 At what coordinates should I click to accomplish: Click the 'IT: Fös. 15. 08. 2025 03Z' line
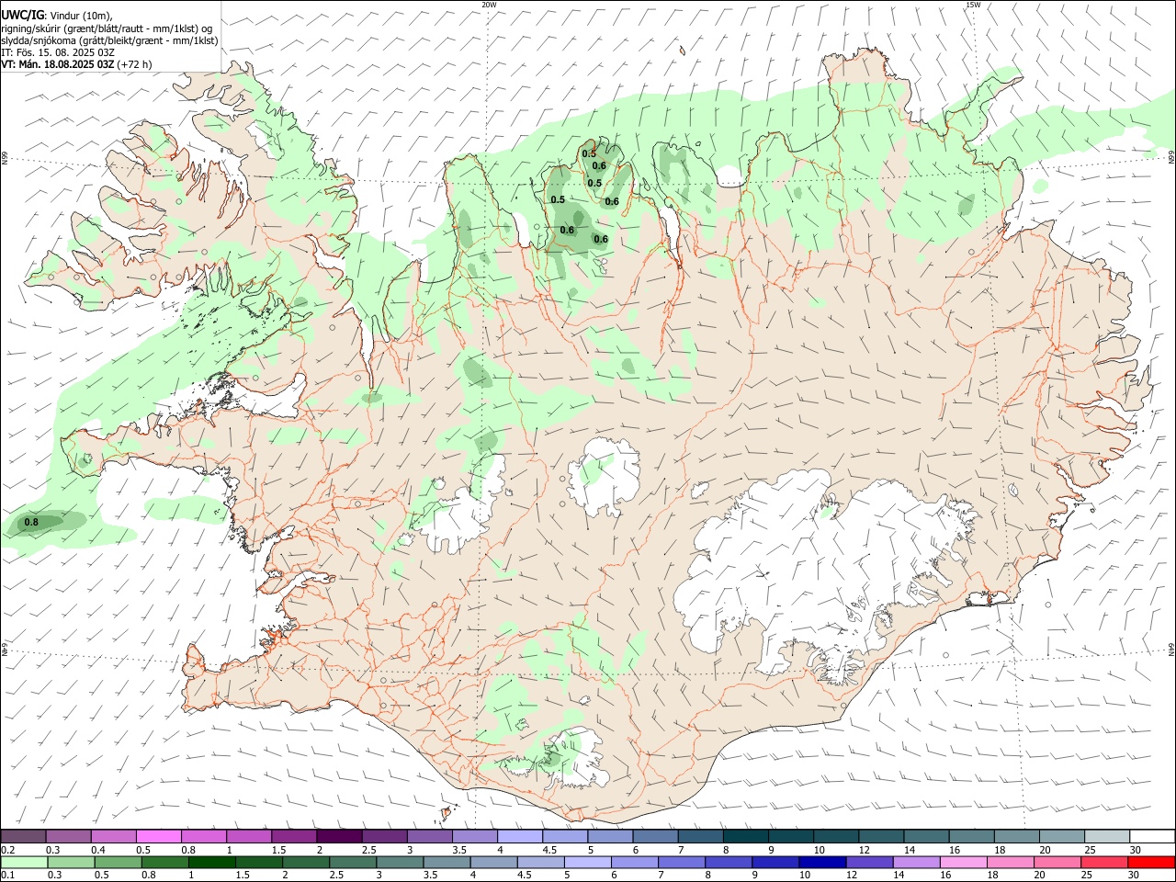58,52
